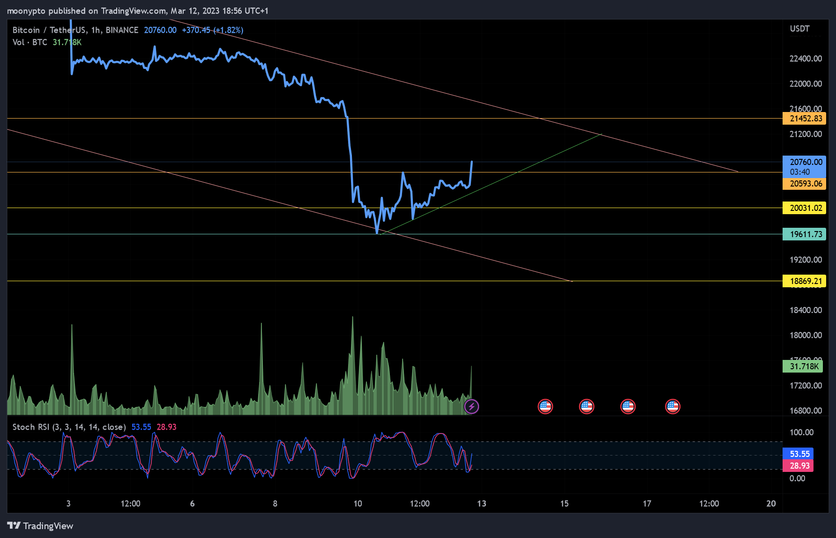Click the Stoch RSI 53.55 blue value label

point(798,454)
